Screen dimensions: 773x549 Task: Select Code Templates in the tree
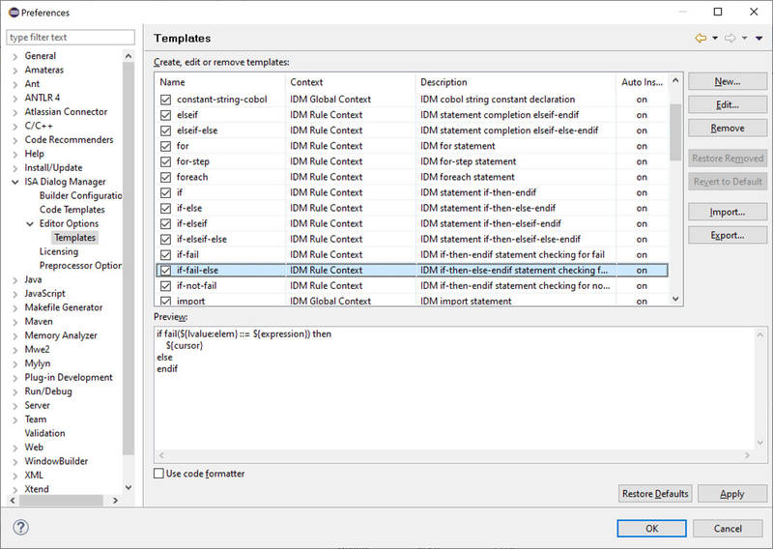[x=72, y=210]
